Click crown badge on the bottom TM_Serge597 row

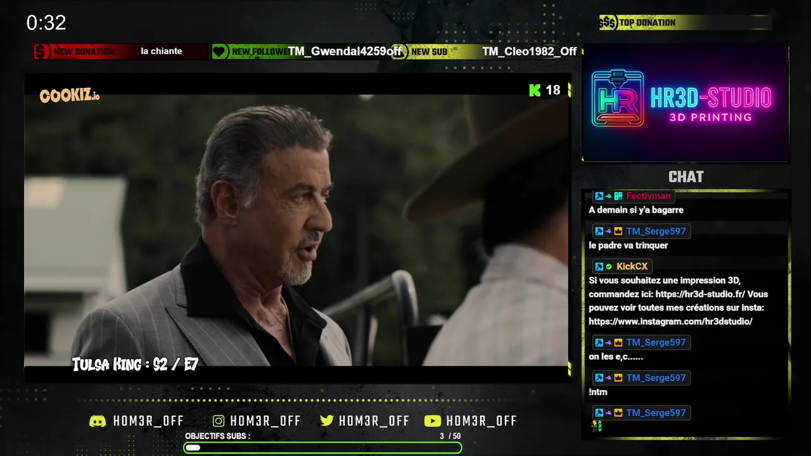(x=618, y=413)
